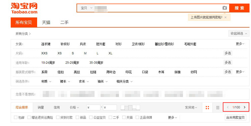Open the 裙长 filter dropdown
The image size is (251, 126).
coord(65,81)
